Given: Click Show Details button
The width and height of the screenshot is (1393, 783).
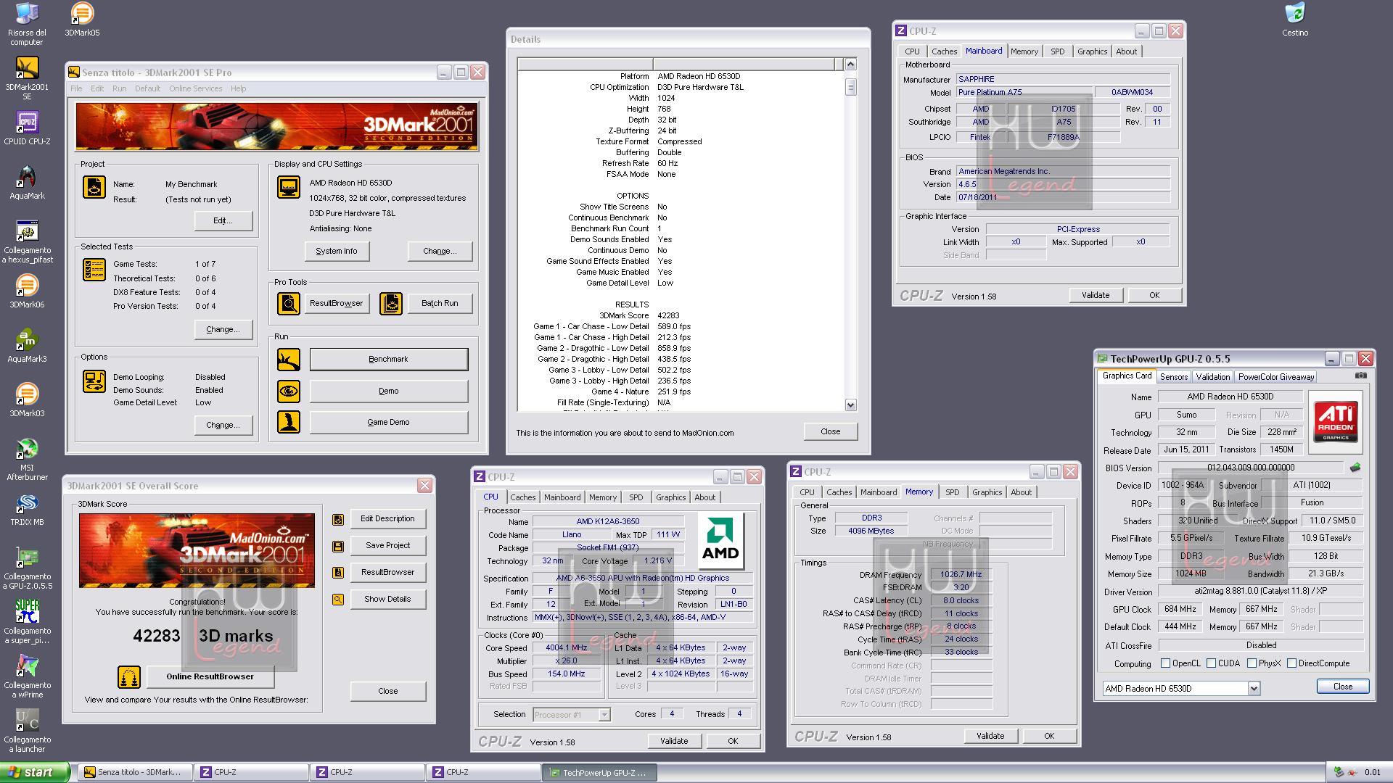Looking at the screenshot, I should (x=387, y=600).
